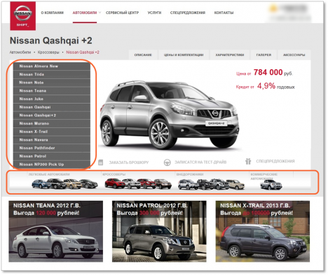The image size is (328, 275).
Task: Click the steering wheel test-drive icon
Action: pos(167,162)
